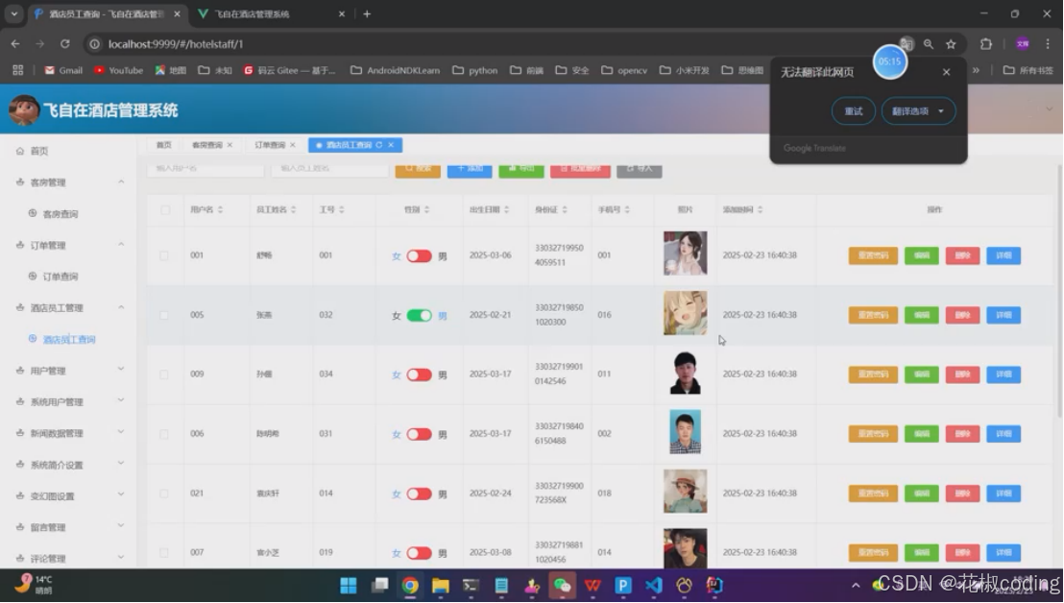The width and height of the screenshot is (1064, 603).
Task: Tick checkbox for user 006 row
Action: tap(164, 434)
